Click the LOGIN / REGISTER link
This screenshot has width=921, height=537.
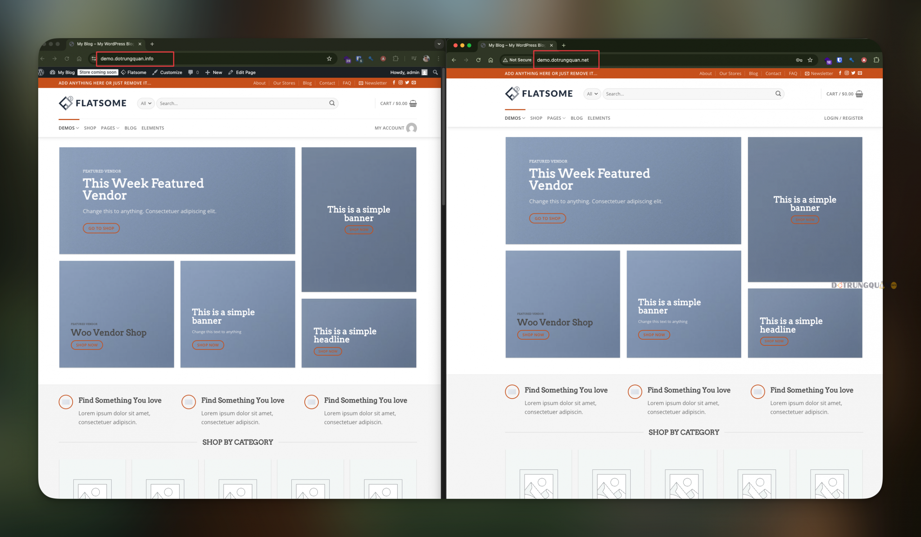pyautogui.click(x=843, y=118)
